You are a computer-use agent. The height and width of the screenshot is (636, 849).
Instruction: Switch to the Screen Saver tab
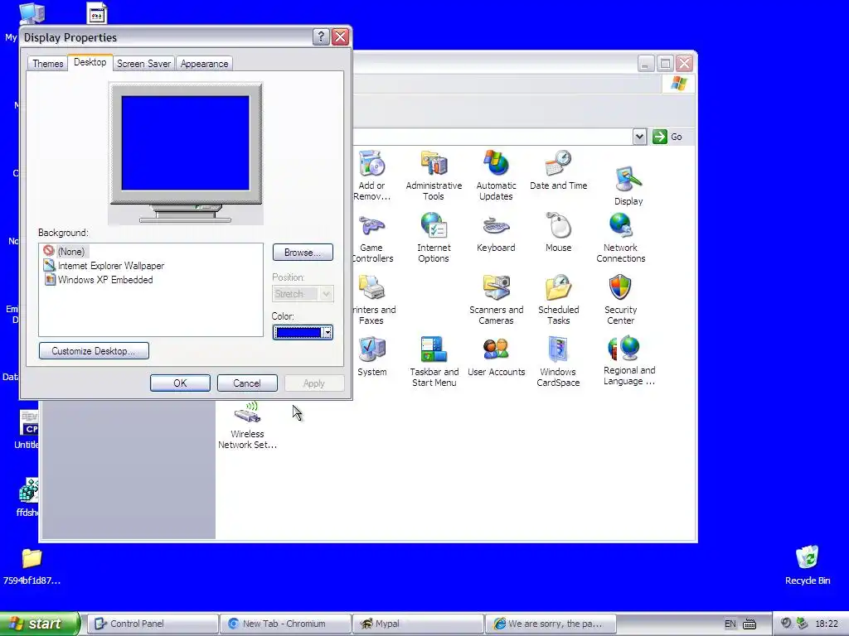tap(143, 63)
